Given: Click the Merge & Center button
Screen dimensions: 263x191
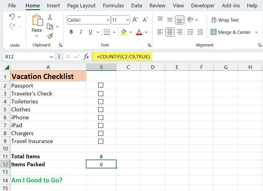Looking at the screenshot, I should click(x=230, y=32).
